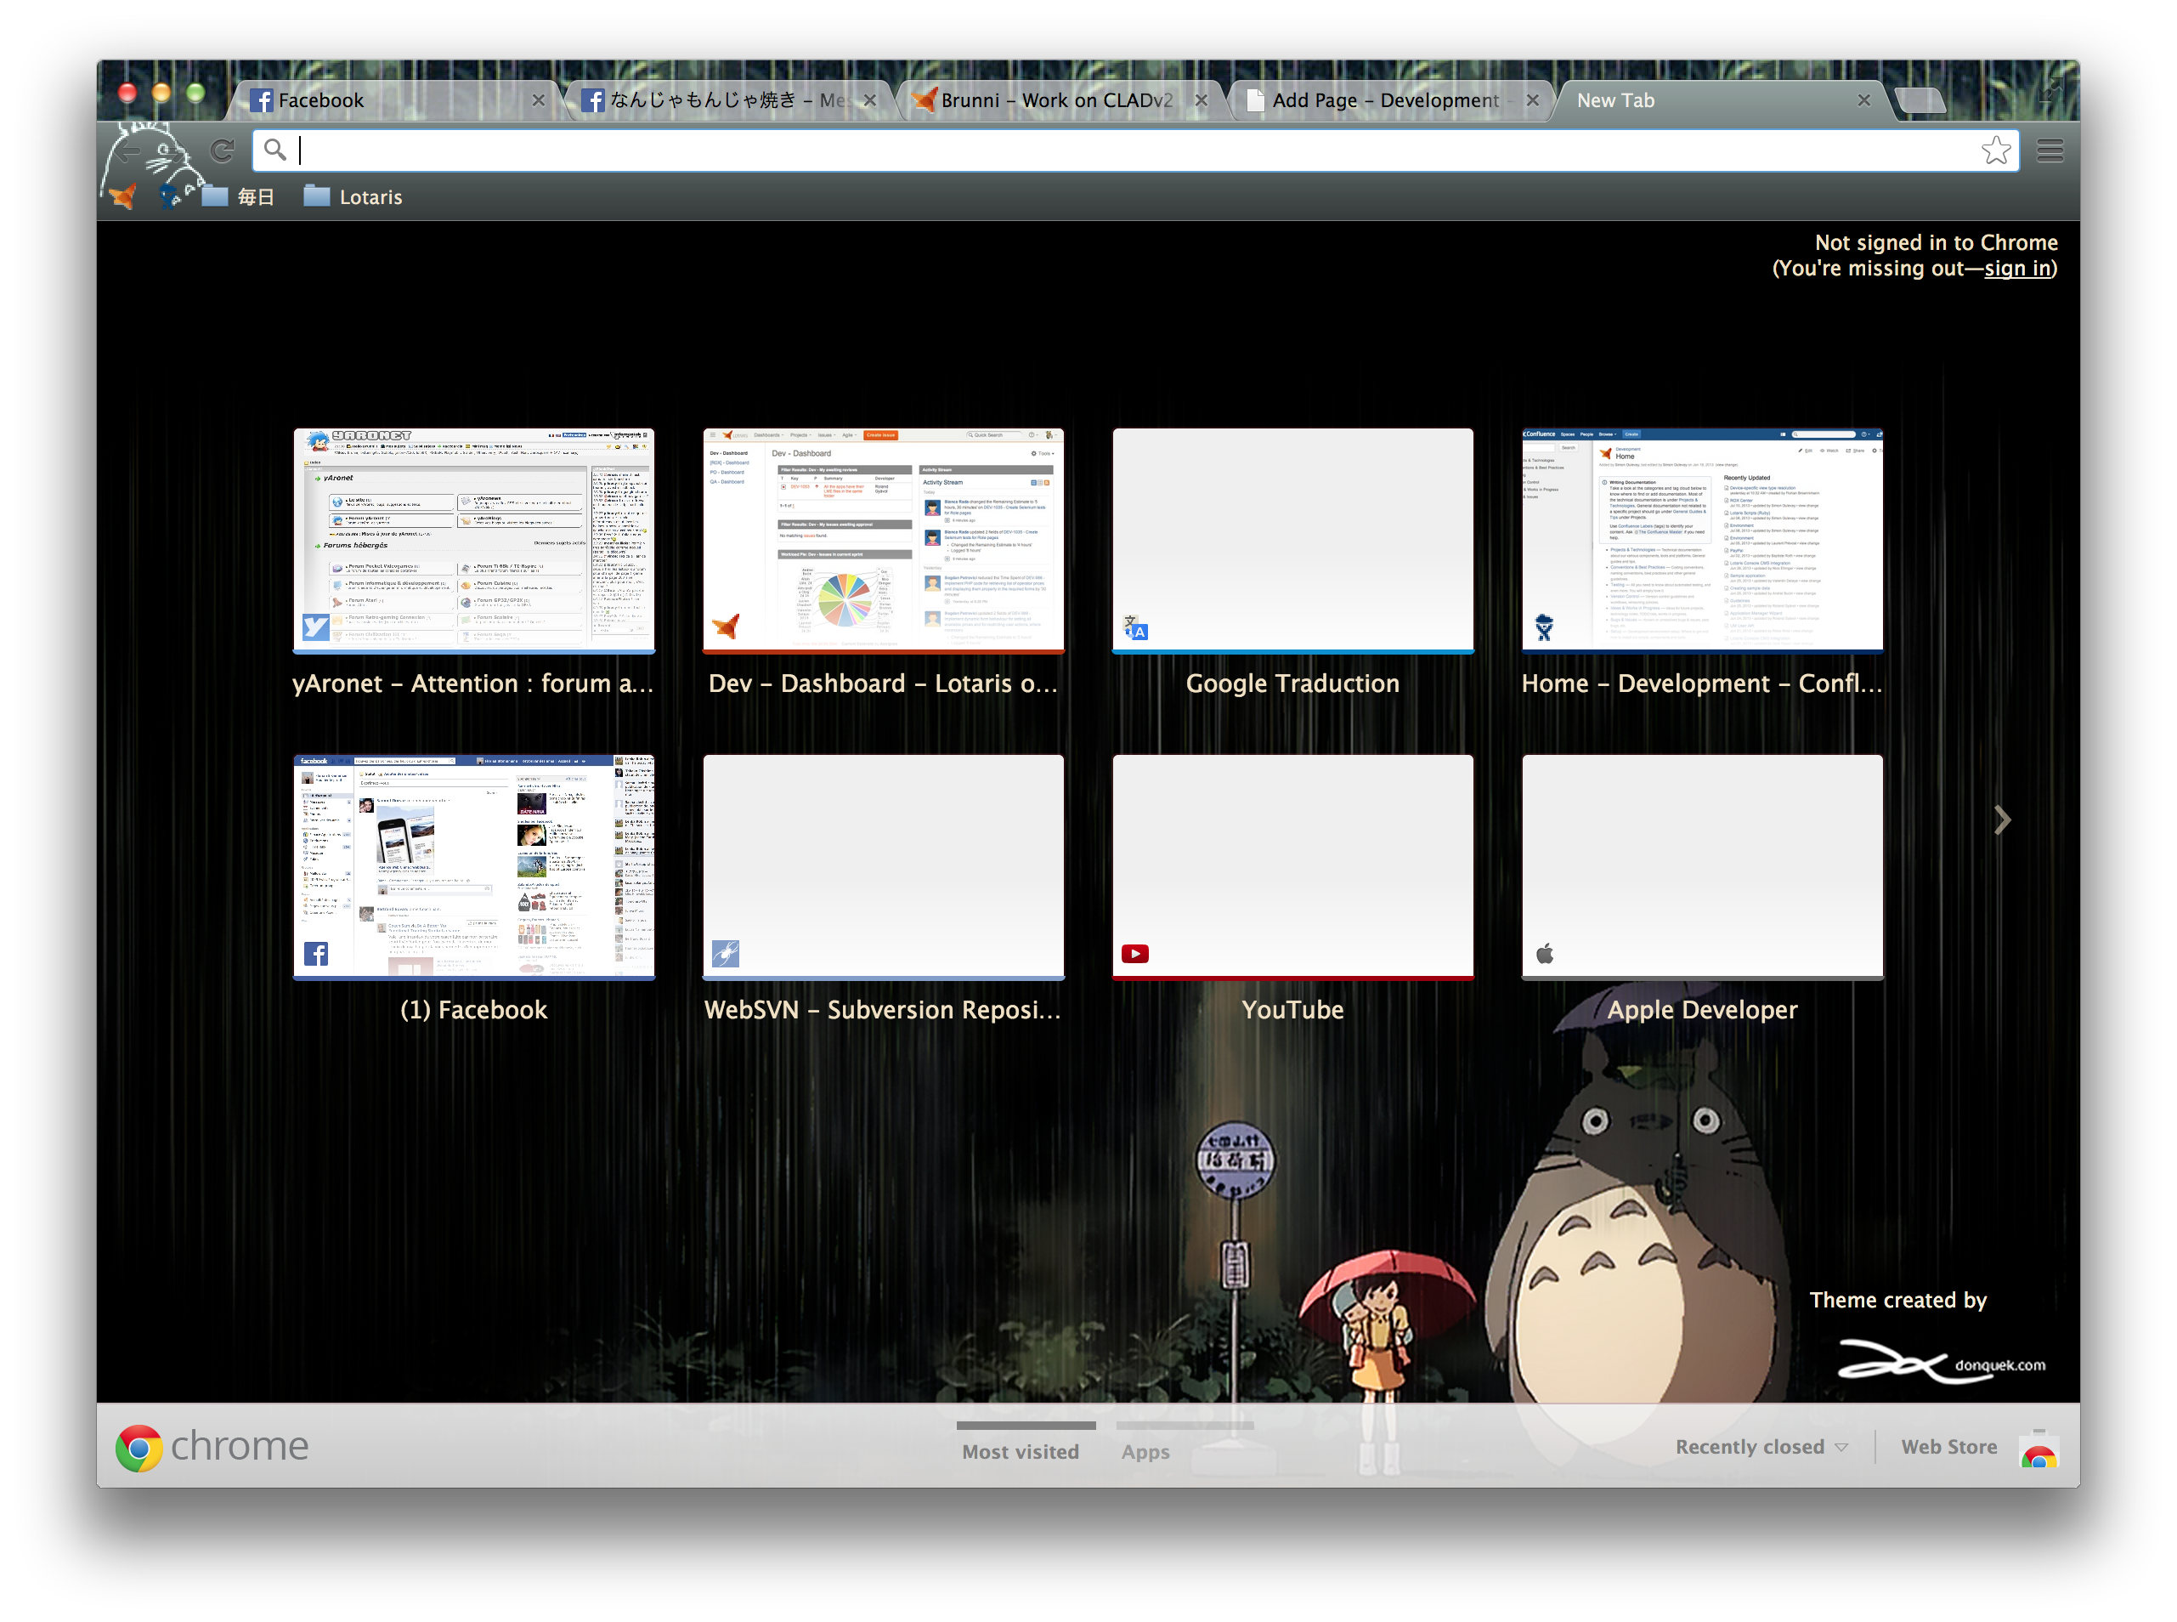Click the reload page icon
This screenshot has width=2177, height=1622.
(x=223, y=150)
